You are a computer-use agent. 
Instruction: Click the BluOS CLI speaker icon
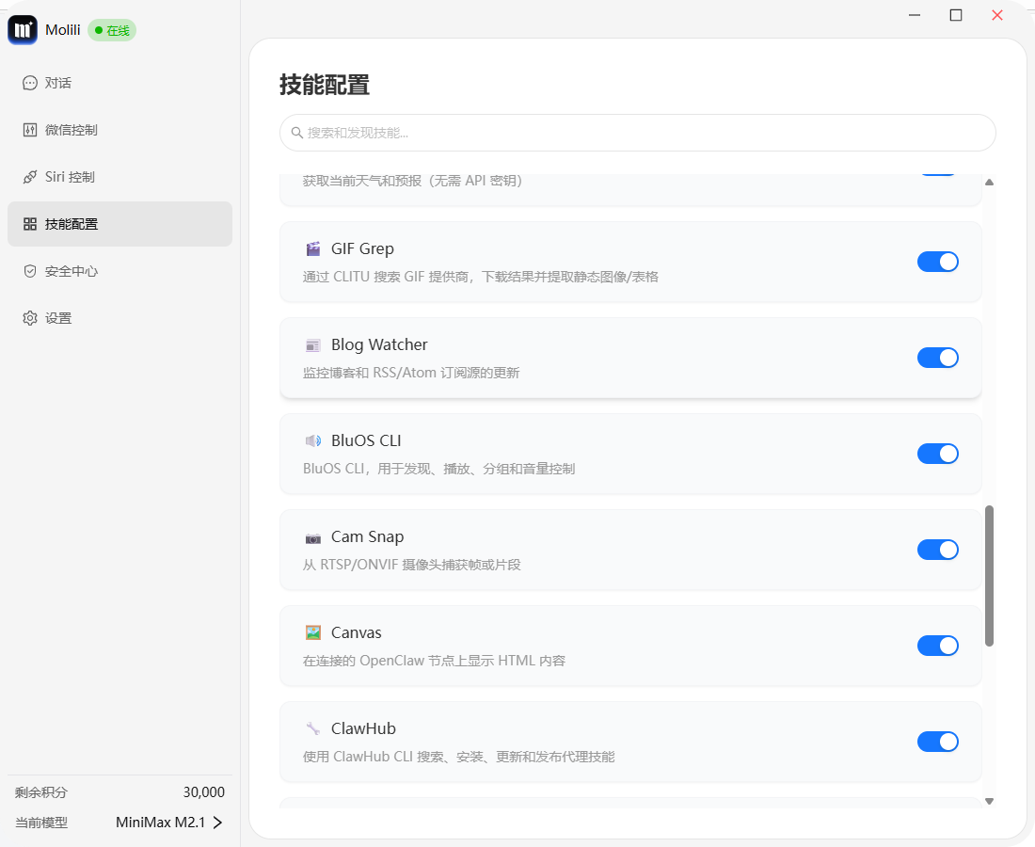pyautogui.click(x=313, y=441)
